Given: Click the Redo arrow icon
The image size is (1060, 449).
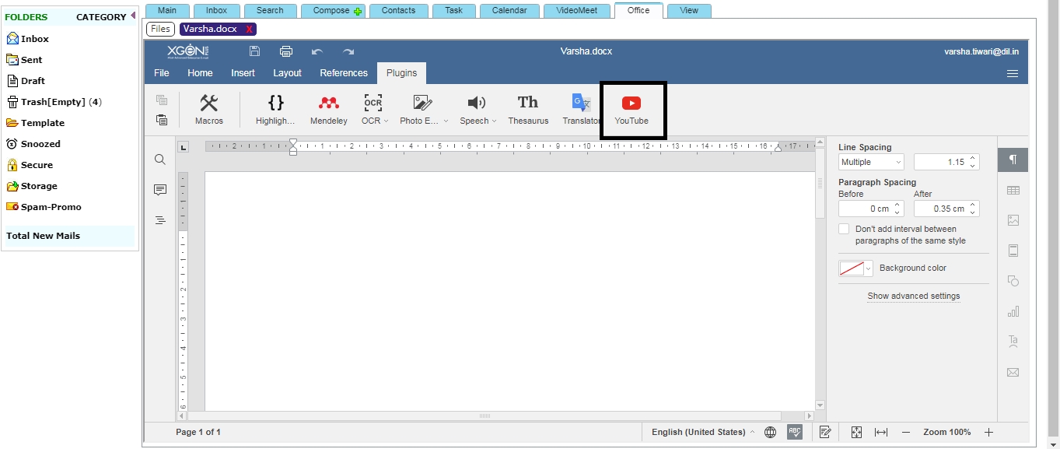Looking at the screenshot, I should (348, 52).
